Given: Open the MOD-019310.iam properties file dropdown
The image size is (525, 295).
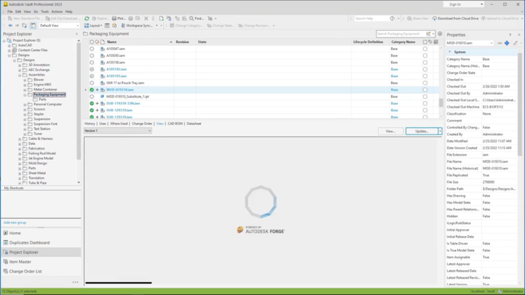Looking at the screenshot, I should coord(492,43).
